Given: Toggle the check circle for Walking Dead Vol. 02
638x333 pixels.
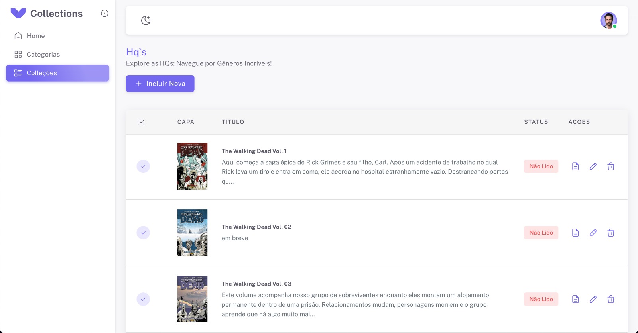Looking at the screenshot, I should [x=143, y=233].
